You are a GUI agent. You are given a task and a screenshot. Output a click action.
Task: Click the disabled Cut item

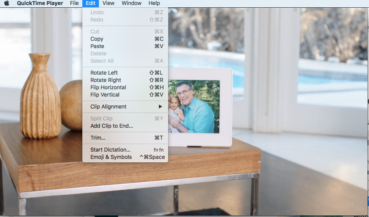click(x=125, y=32)
